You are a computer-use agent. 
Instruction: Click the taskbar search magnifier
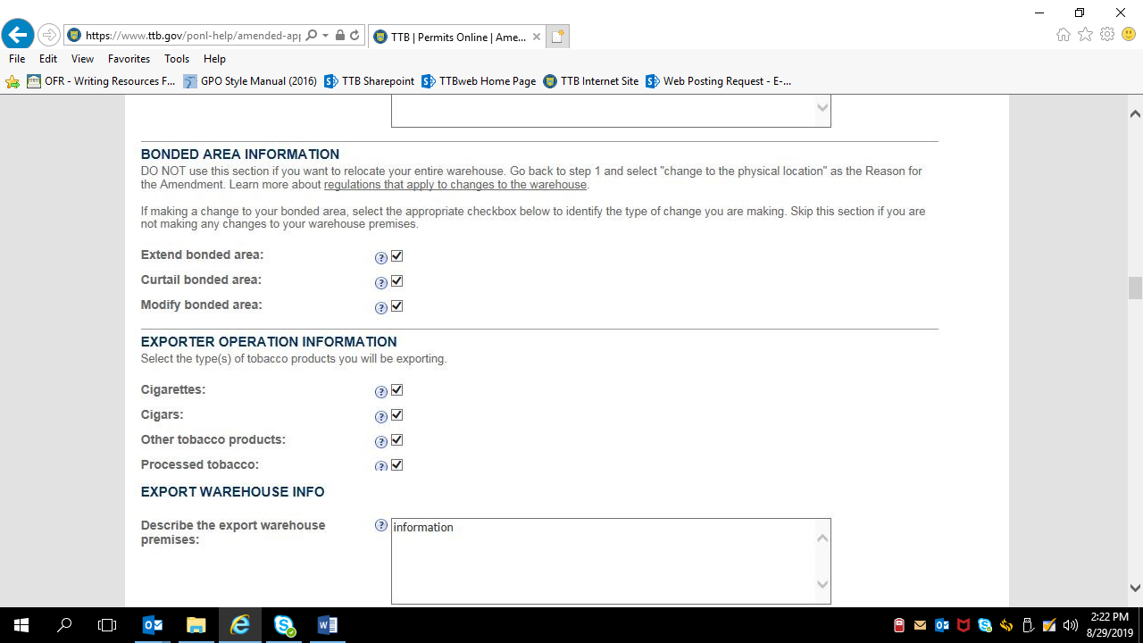click(64, 625)
